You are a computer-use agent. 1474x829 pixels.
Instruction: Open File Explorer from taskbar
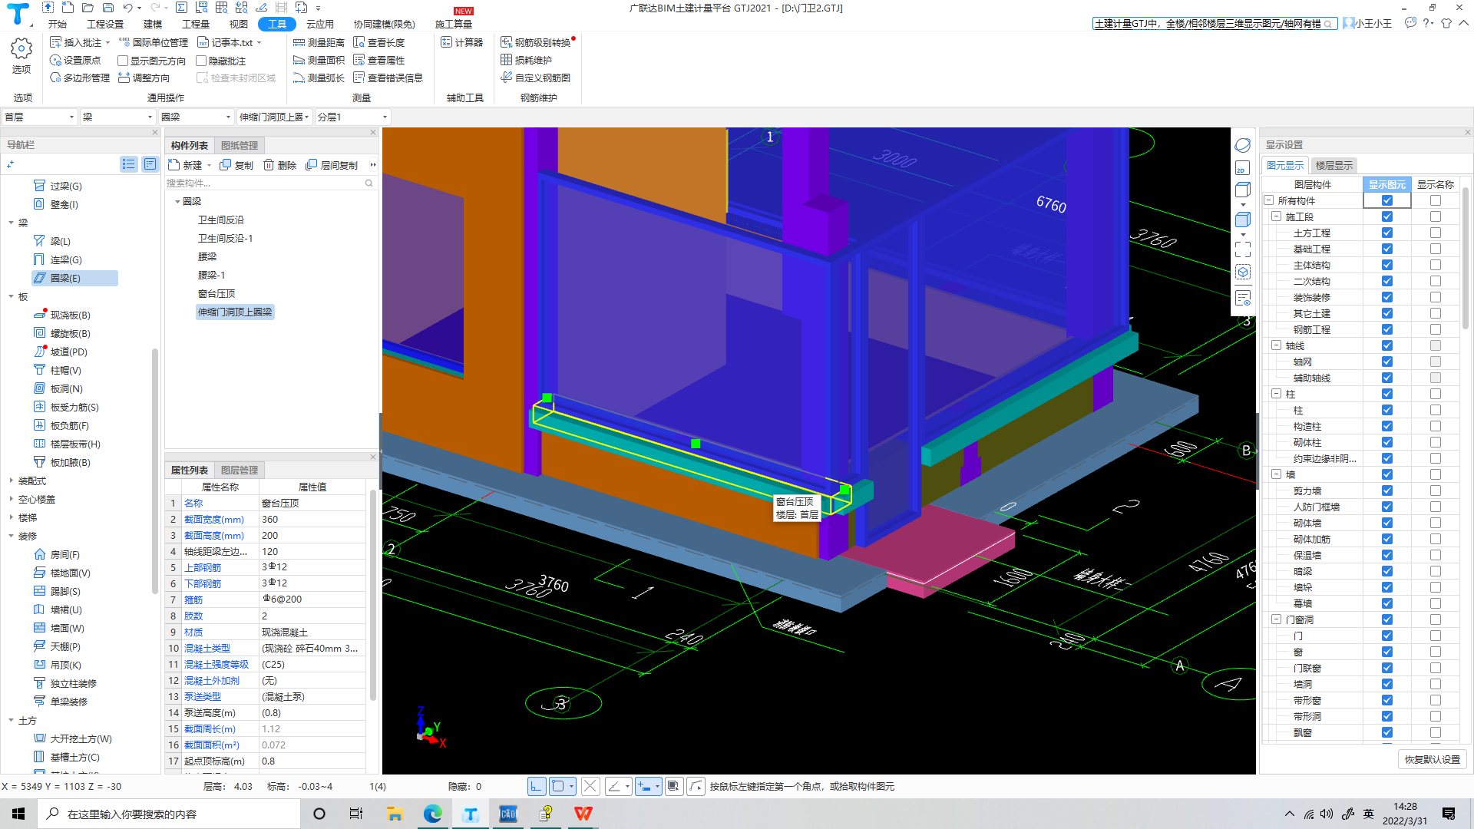click(x=395, y=814)
